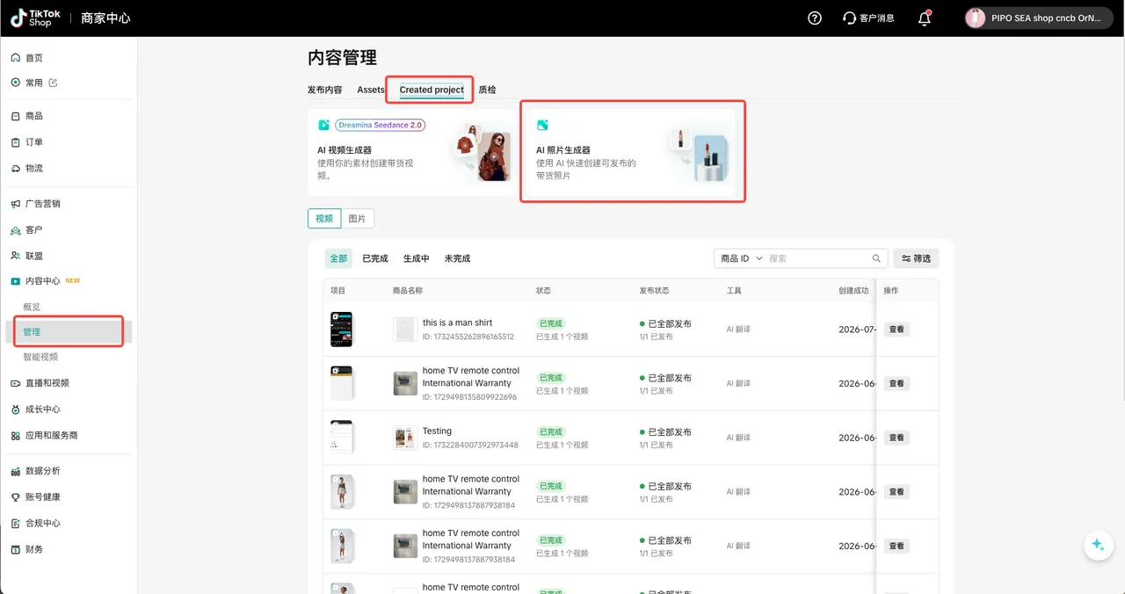Click Dreamina Seedance 2.0 badge
Screen dimensions: 1125x594
[x=380, y=126]
